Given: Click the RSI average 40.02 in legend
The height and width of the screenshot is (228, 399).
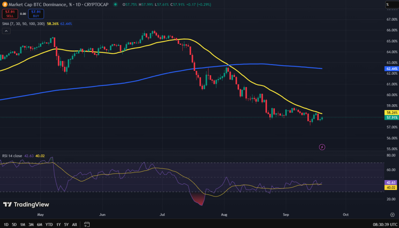Looking at the screenshot, I should [x=40, y=156].
